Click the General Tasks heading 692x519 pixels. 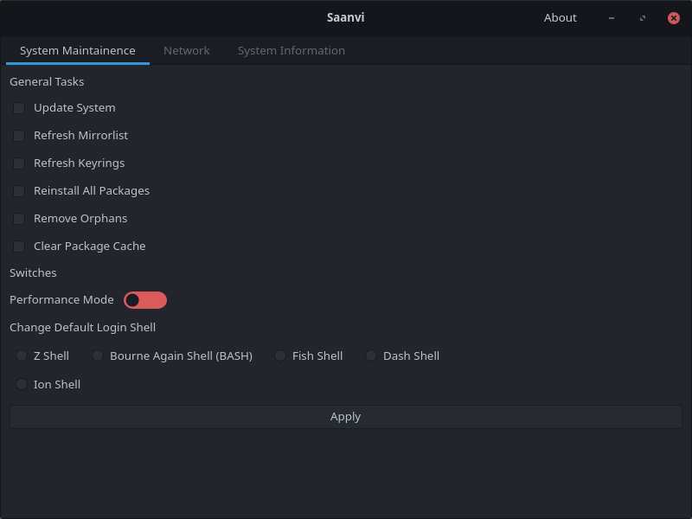(x=47, y=81)
